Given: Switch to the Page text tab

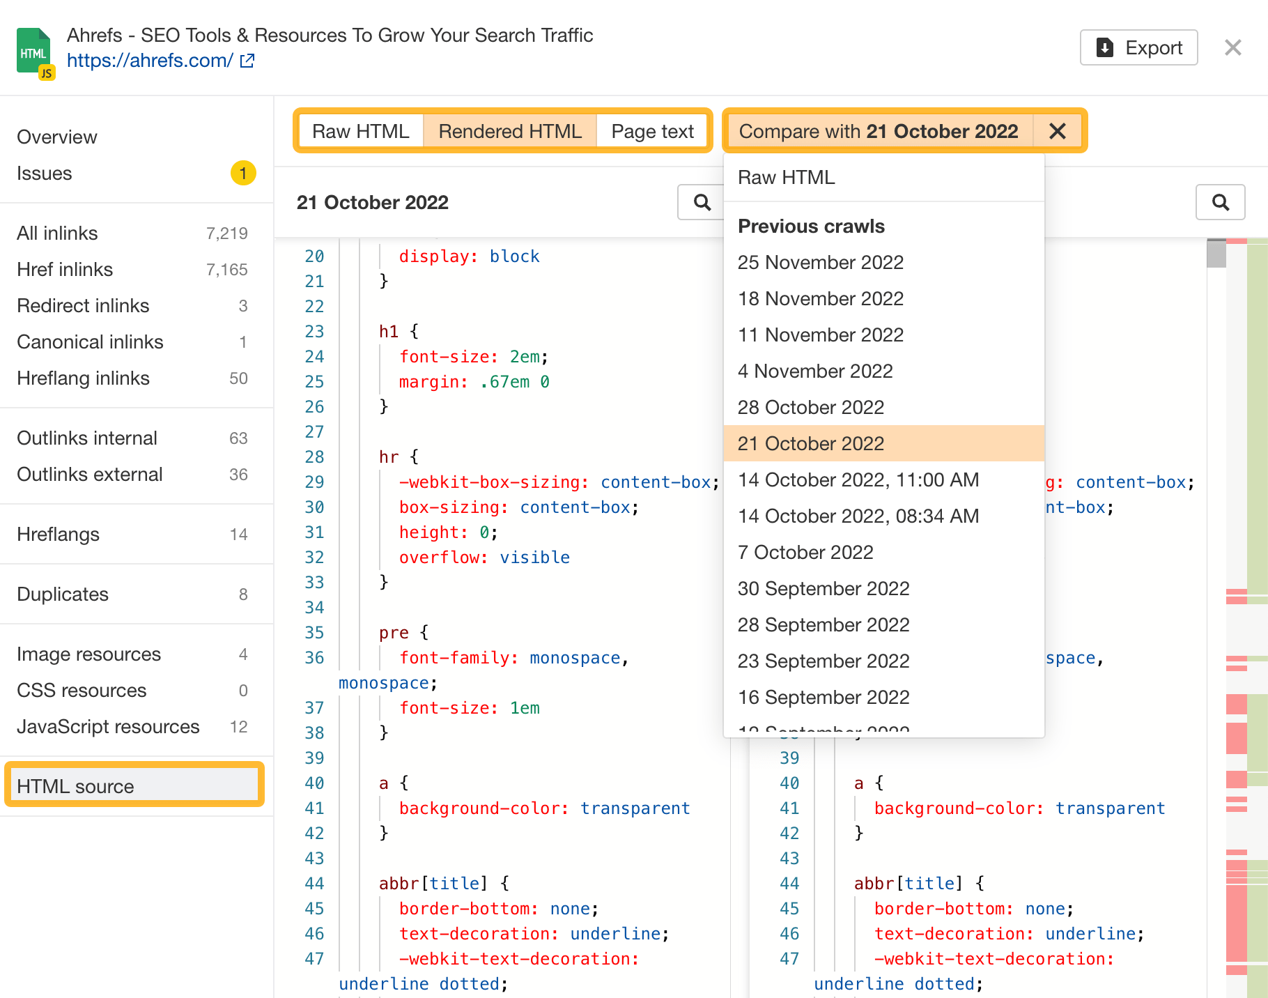Looking at the screenshot, I should pos(652,131).
